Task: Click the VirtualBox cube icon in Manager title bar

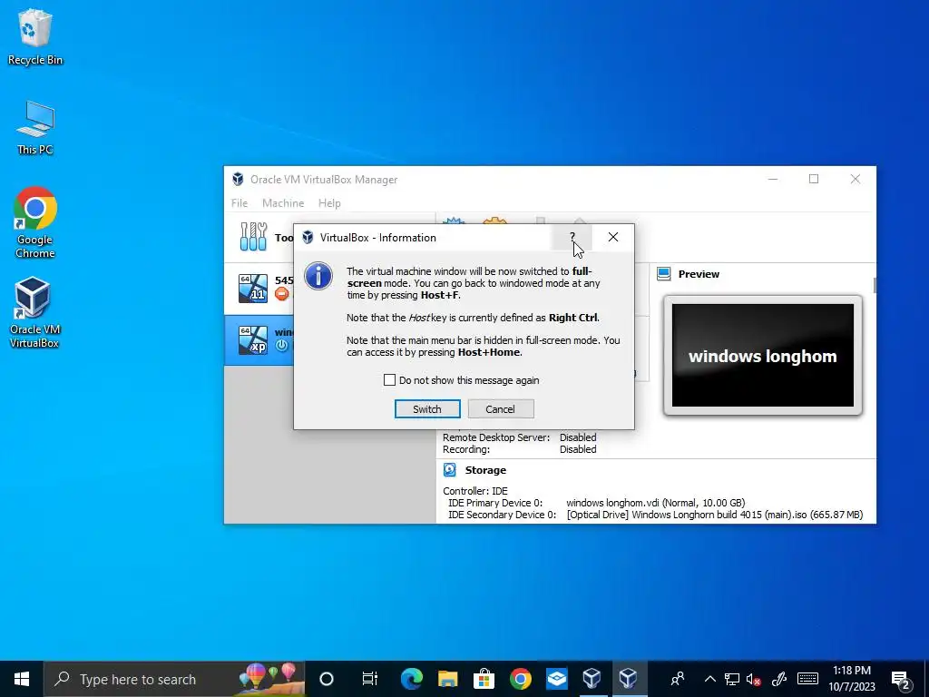Action: coord(238,179)
